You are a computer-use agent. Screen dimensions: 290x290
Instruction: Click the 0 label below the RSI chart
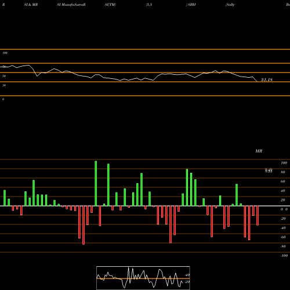coord(3,99)
